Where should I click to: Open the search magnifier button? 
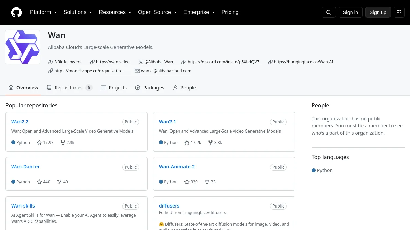329,12
